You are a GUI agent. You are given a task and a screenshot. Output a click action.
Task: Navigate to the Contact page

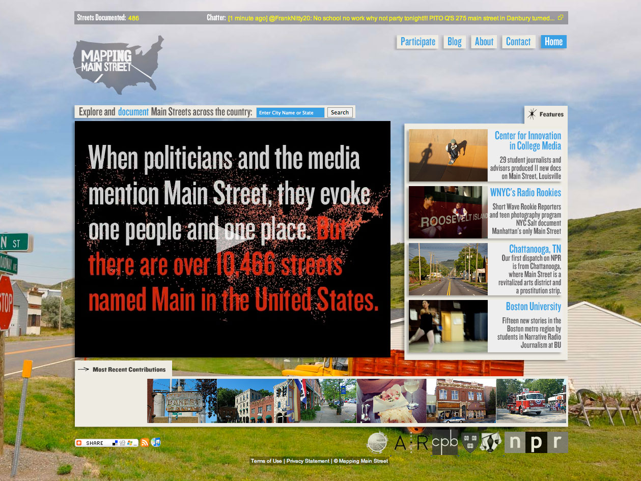click(518, 42)
